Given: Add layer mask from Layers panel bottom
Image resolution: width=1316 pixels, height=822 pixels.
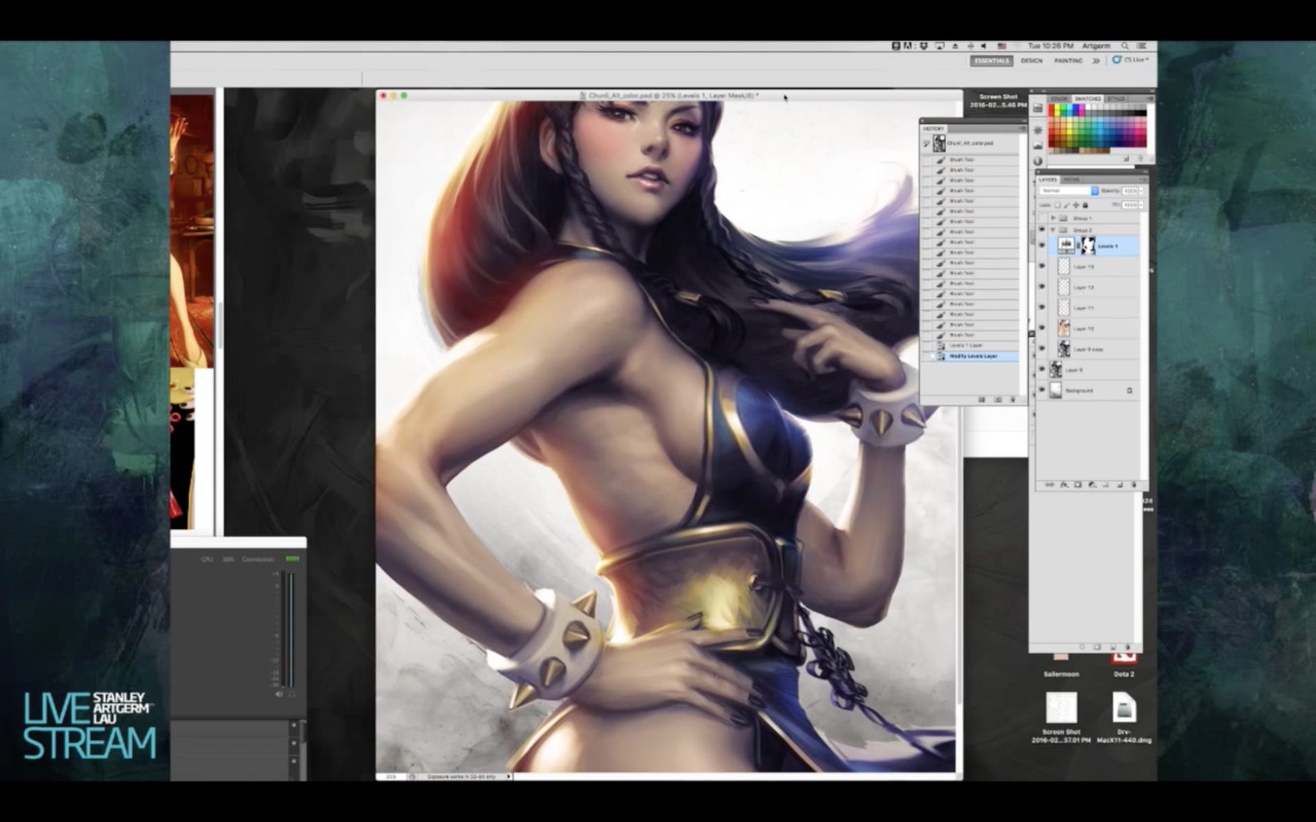Looking at the screenshot, I should (1077, 485).
